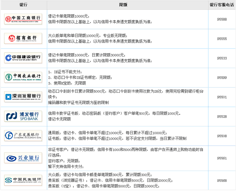This screenshot has width=236, height=191.
Task: Click the 限额 column header
Action: pyautogui.click(x=123, y=5)
